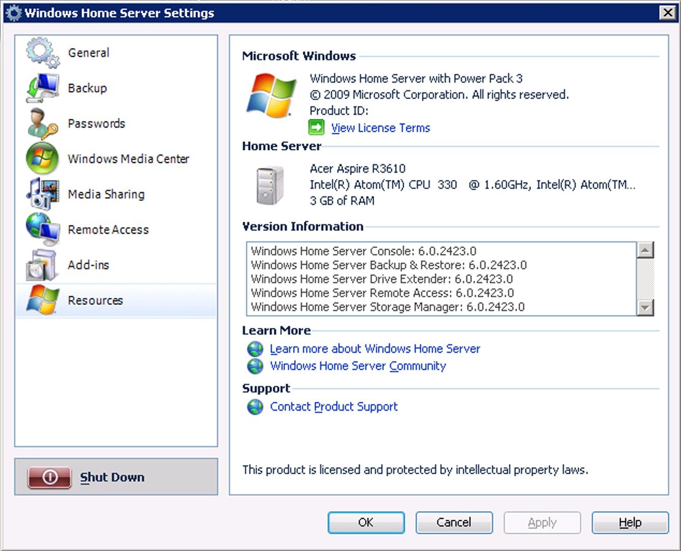Image resolution: width=681 pixels, height=551 pixels.
Task: Click the green arrow beside View License Terms
Action: (317, 128)
